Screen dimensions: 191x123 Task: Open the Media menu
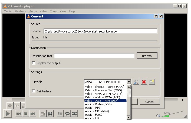8,11
